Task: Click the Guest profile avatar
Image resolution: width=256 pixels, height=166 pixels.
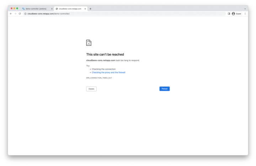Action: (x=234, y=14)
